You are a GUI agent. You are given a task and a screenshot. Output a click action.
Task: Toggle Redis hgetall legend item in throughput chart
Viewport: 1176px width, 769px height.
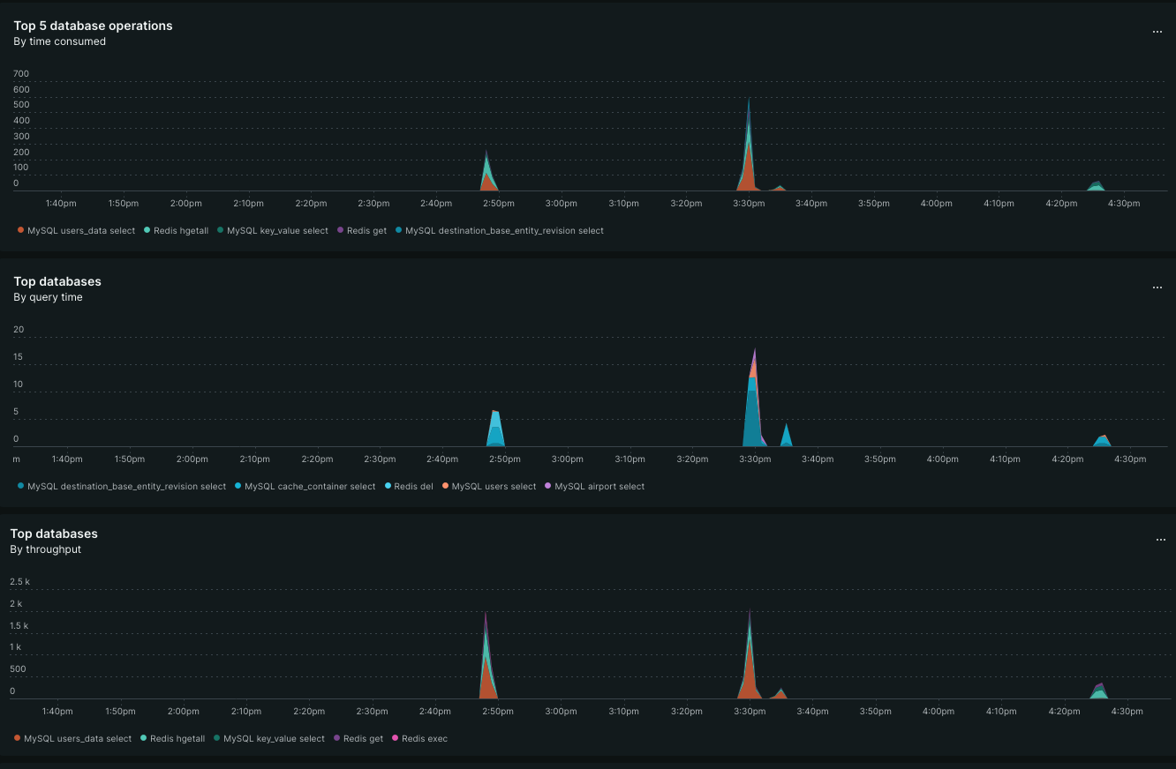click(172, 738)
